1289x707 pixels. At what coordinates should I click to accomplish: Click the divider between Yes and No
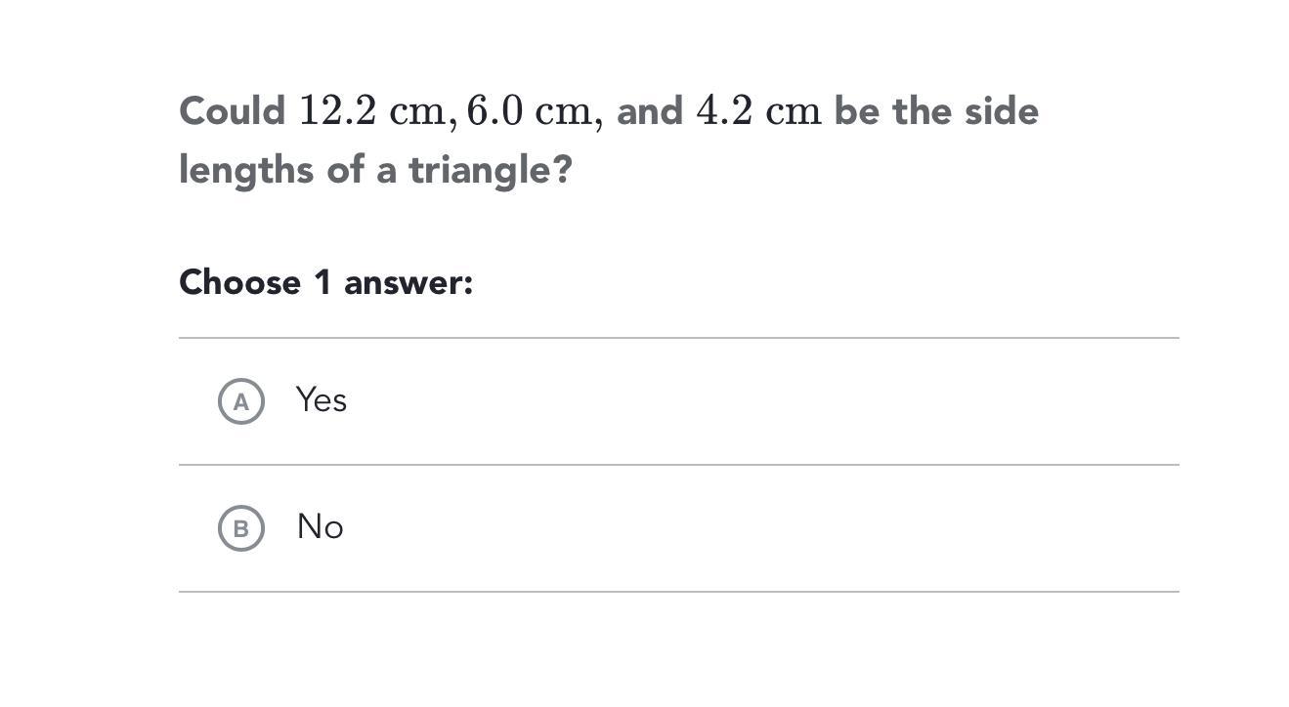[678, 465]
